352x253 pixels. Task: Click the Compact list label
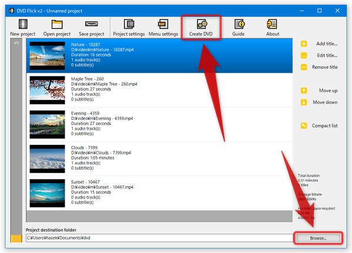tap(324, 126)
